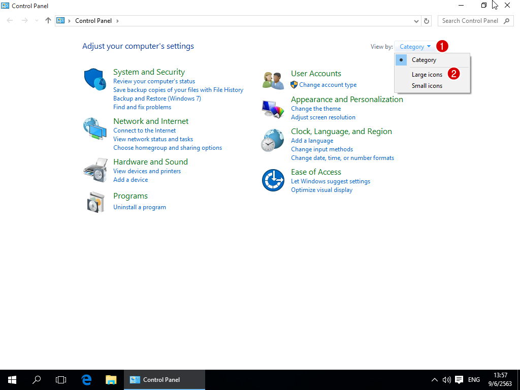This screenshot has width=520, height=390.
Task: Click the Programs disc box icon
Action: (x=95, y=202)
